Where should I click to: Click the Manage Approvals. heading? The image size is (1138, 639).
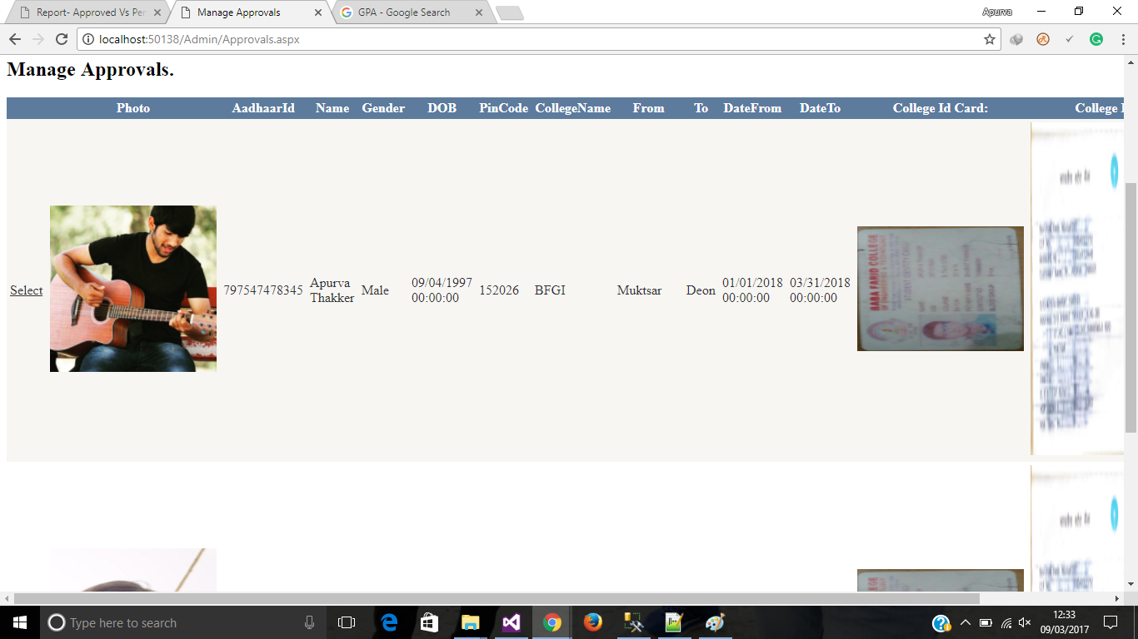click(90, 69)
